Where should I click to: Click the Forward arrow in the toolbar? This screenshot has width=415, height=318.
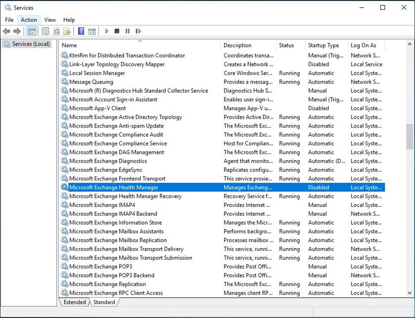(x=17, y=31)
